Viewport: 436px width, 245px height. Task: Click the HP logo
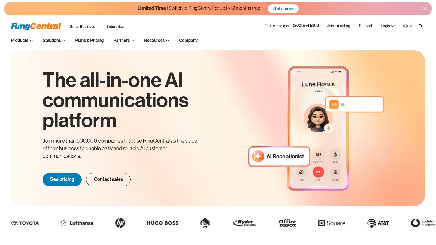120,223
